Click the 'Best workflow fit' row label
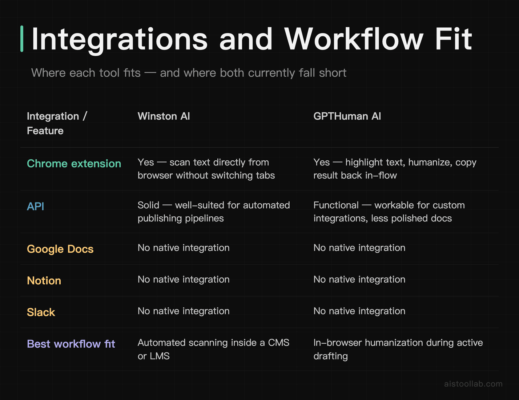Viewport: 519px width, 400px height. [x=71, y=344]
